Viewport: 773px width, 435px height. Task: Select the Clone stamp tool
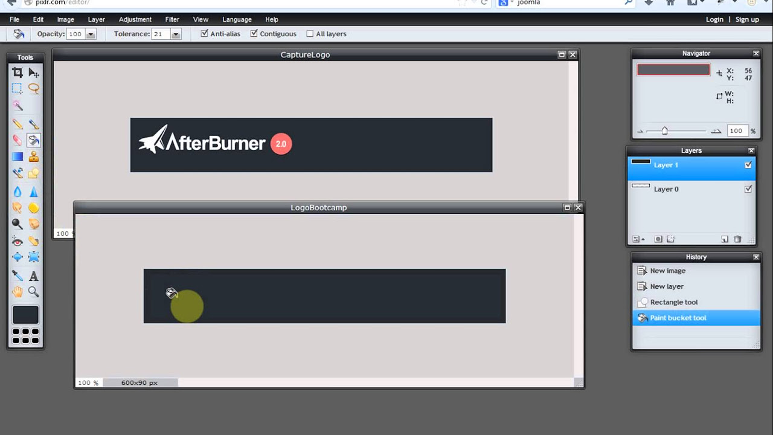point(34,156)
